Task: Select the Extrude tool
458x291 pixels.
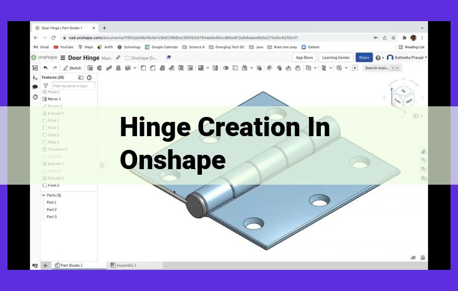Action: (90, 68)
